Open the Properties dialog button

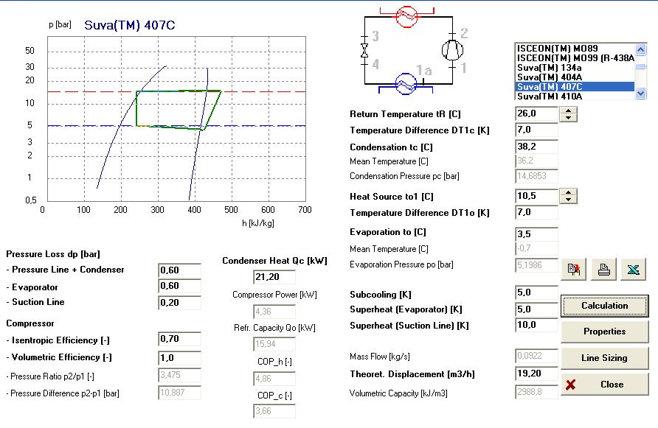[x=604, y=331]
